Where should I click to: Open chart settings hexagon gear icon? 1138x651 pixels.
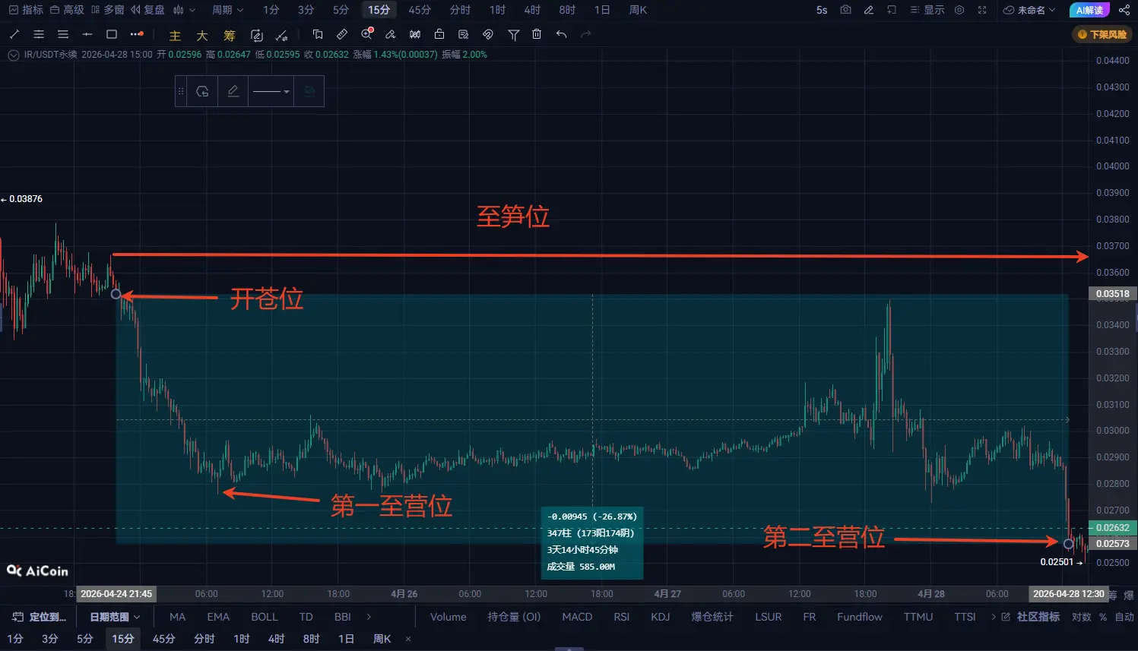pyautogui.click(x=959, y=10)
